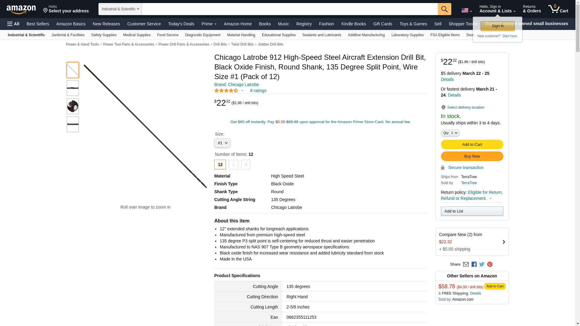This screenshot has height=326, width=580.
Task: Expand the Industrial & Scientific search category dropdown
Action: point(120,9)
